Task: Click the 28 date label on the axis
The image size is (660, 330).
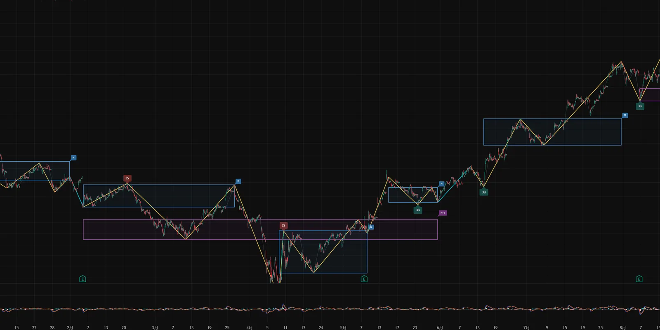Action: 52,328
